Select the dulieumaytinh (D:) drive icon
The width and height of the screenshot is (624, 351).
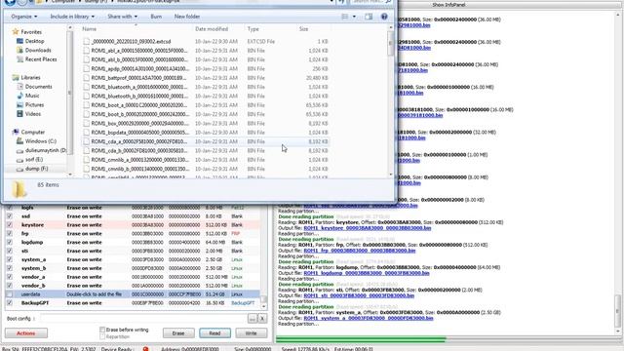point(19,151)
